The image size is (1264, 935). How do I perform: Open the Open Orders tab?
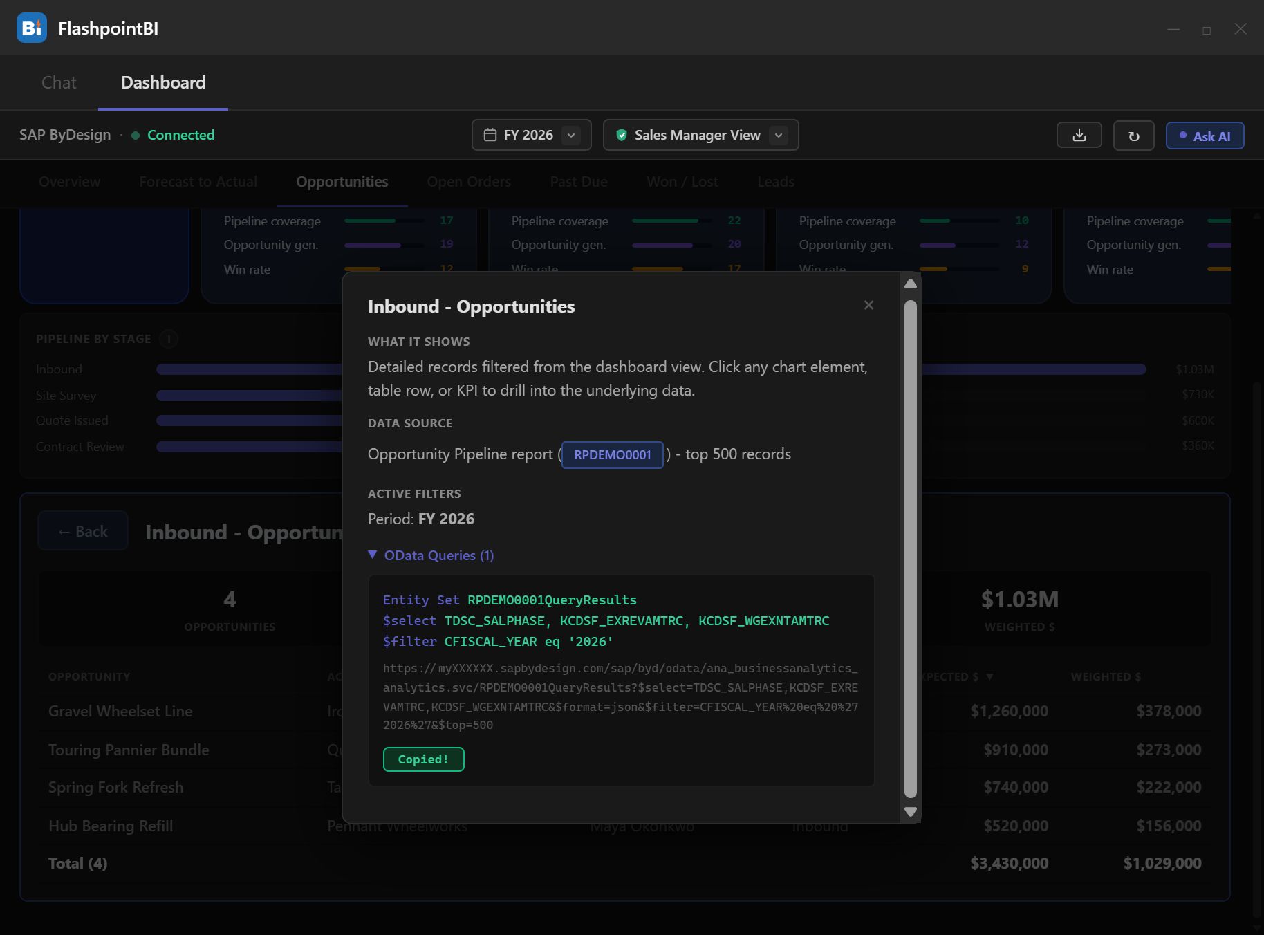[469, 182]
